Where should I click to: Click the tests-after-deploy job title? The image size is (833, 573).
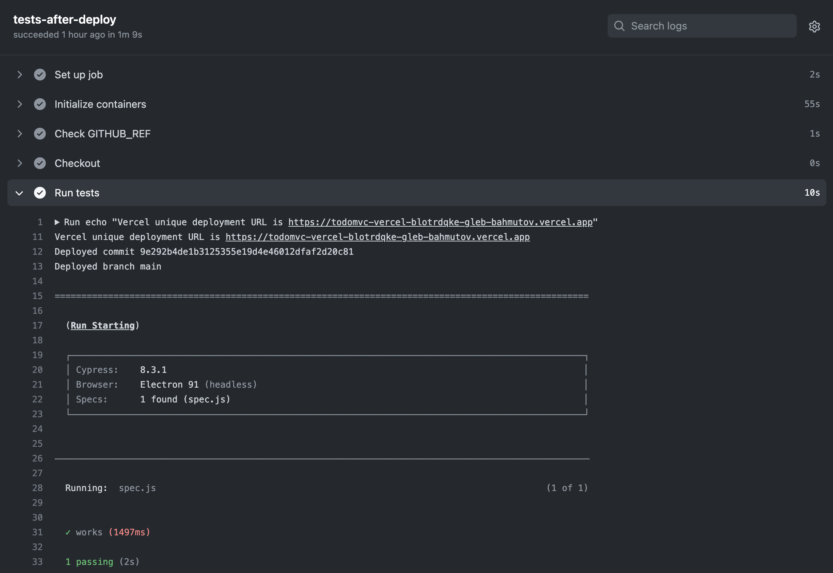65,20
